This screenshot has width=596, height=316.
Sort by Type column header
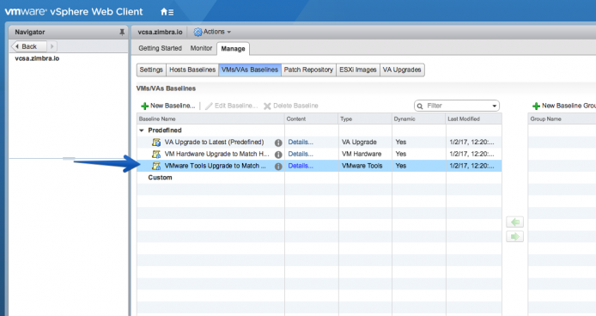click(x=365, y=119)
